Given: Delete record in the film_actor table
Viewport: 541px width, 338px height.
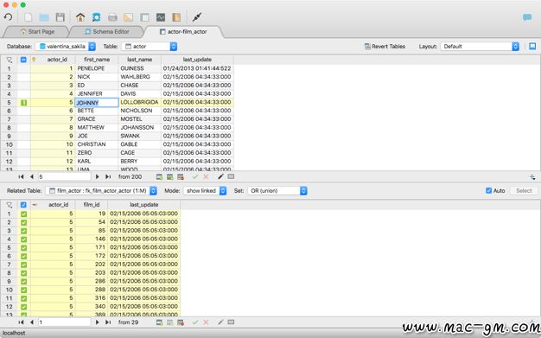Looking at the screenshot, I should [x=181, y=322].
